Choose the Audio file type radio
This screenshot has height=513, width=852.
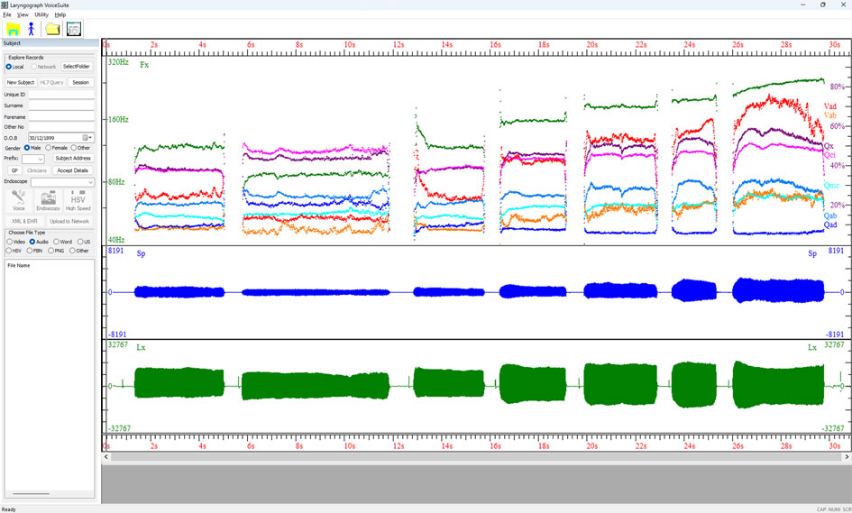[32, 242]
